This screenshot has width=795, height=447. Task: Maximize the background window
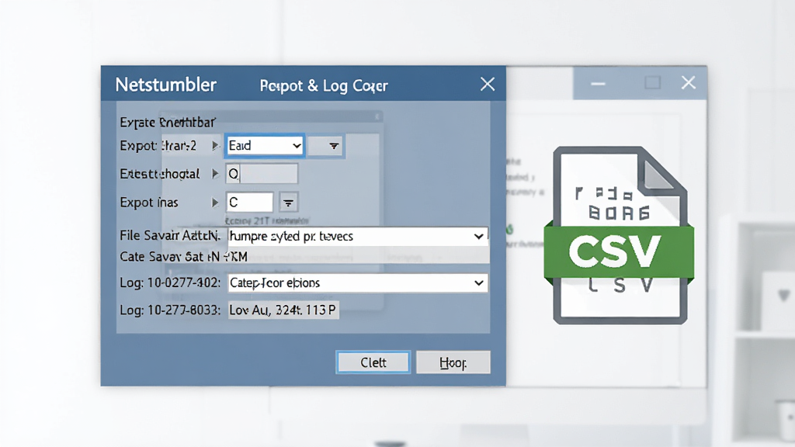coord(652,82)
